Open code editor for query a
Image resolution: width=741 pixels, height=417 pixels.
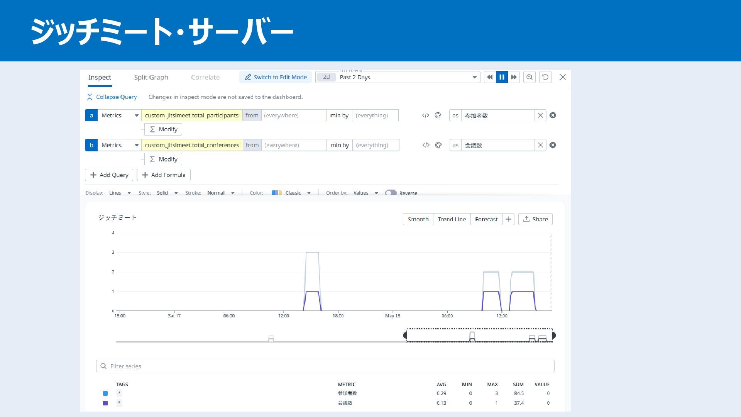tap(426, 115)
